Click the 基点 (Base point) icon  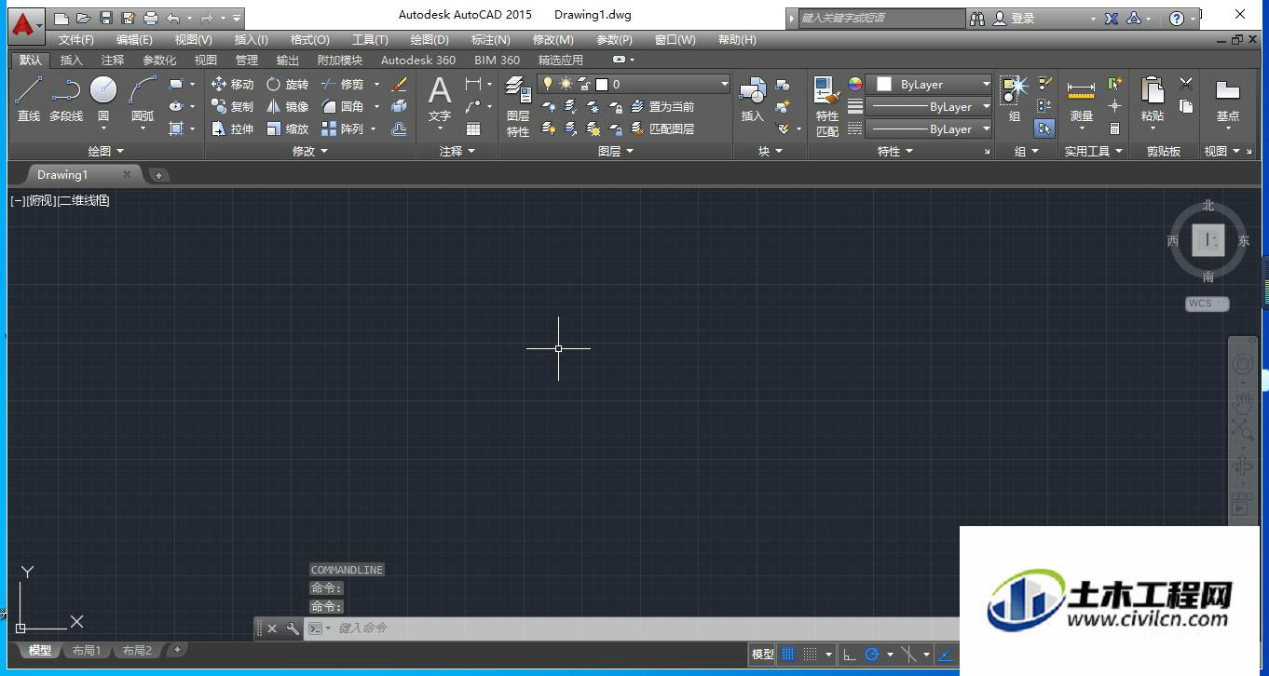(1228, 100)
